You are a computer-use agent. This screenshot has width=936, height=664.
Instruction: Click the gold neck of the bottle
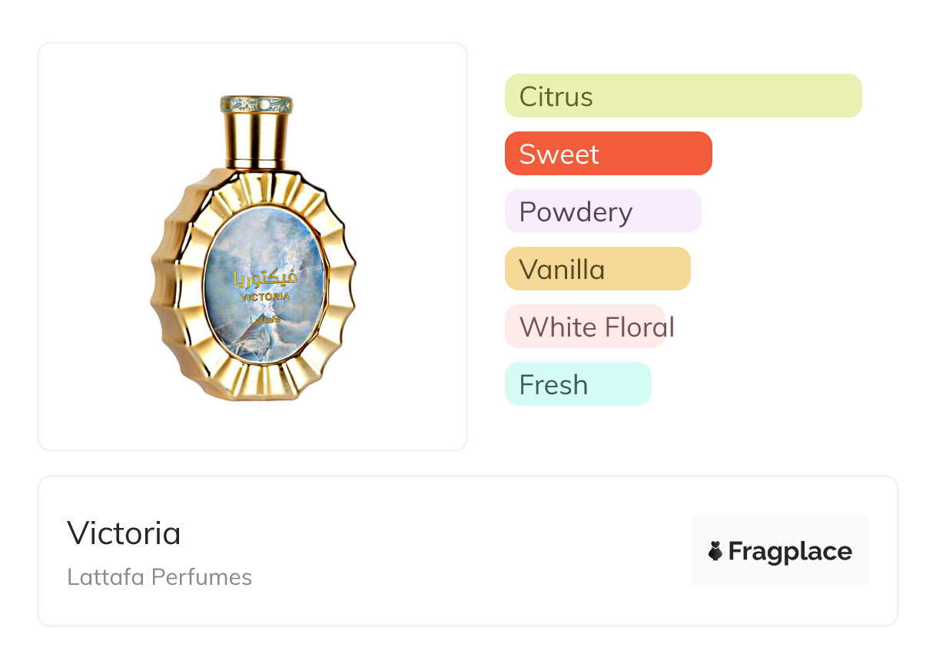point(257,163)
